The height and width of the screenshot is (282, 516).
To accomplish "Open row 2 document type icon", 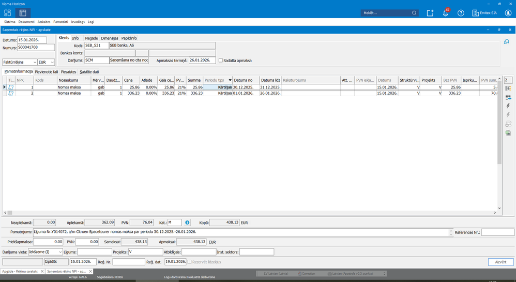I will [11, 93].
